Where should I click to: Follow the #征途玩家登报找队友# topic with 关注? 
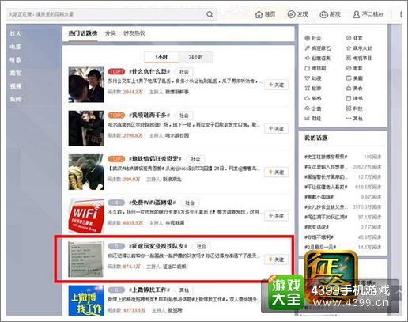pyautogui.click(x=276, y=259)
